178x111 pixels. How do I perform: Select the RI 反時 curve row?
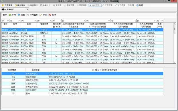82,94
